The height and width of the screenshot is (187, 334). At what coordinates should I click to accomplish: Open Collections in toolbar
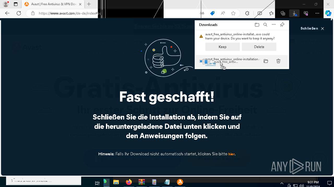click(283, 13)
